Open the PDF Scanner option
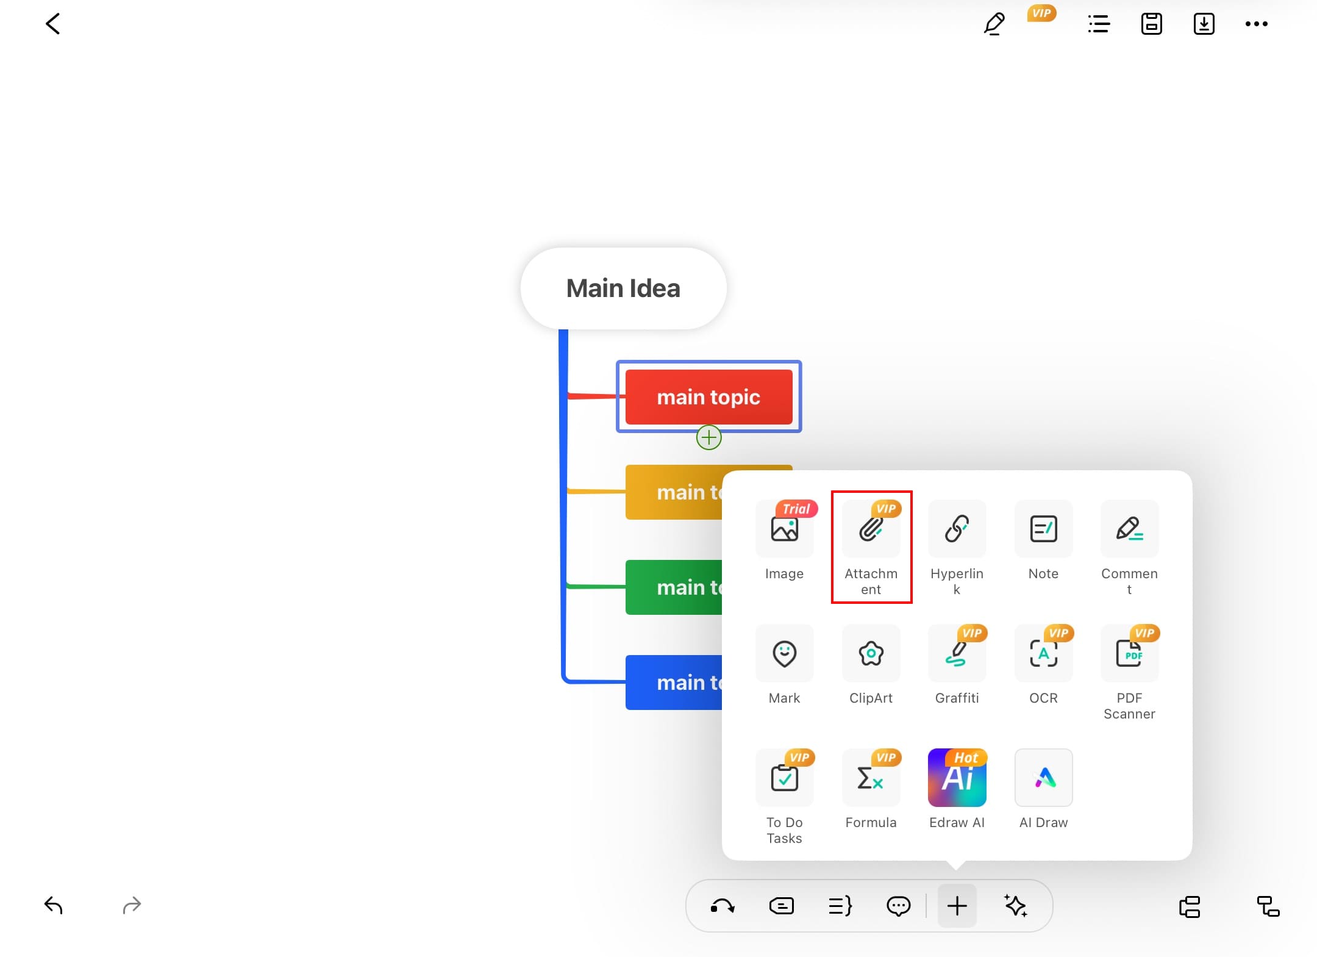 point(1129,654)
